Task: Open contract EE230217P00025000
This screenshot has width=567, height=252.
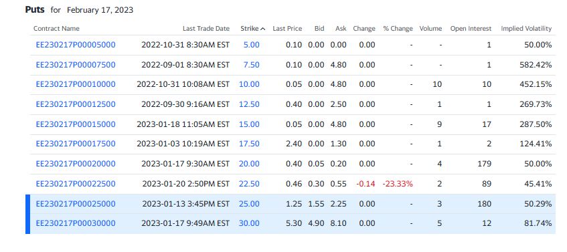Action: click(76, 204)
